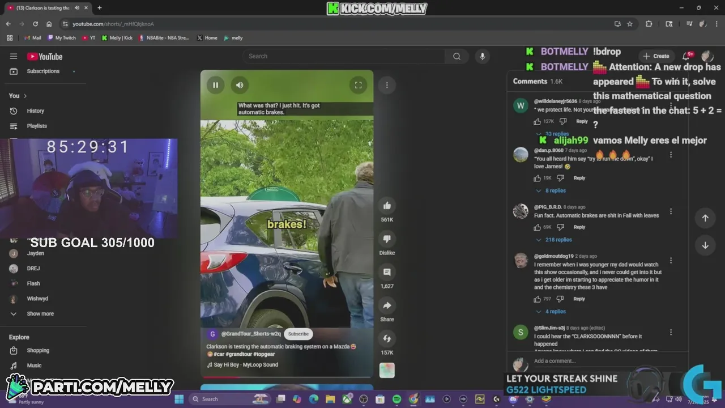The image size is (725, 408).
Task: Click the Remix icon showing 157K
Action: tap(387, 338)
